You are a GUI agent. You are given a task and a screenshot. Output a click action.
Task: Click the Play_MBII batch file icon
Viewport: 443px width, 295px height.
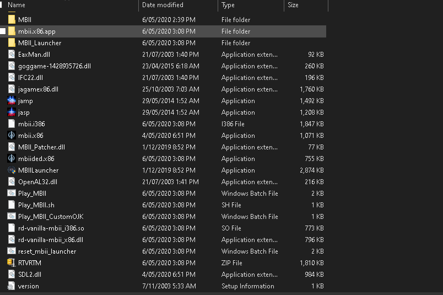[12, 194]
